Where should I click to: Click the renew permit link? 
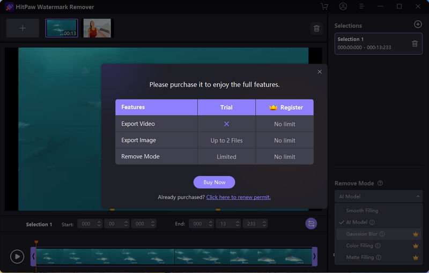pyautogui.click(x=238, y=197)
